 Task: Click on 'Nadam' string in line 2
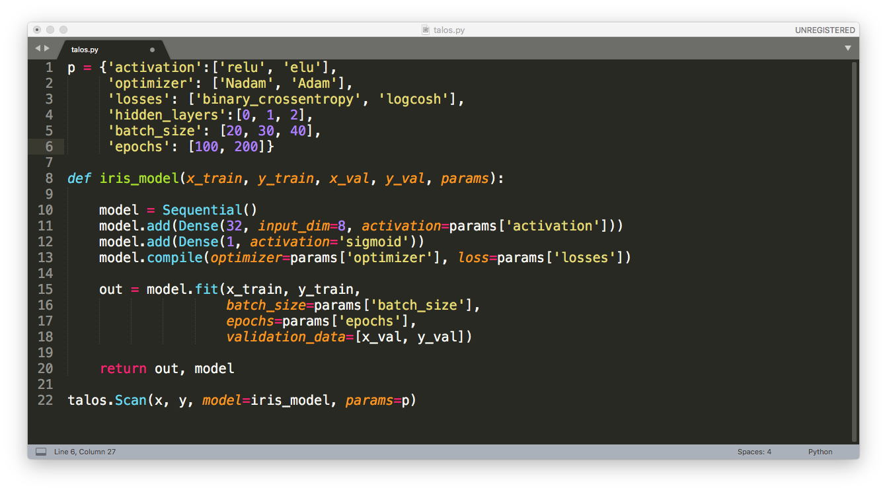[x=247, y=83]
